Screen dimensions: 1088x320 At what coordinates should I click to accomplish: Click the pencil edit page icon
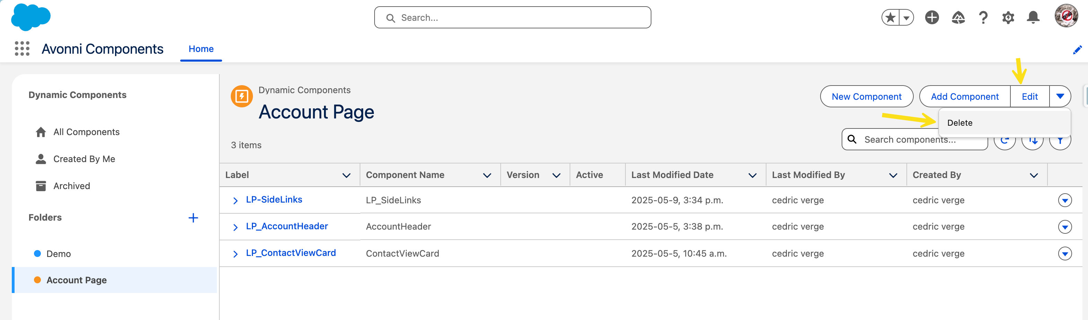click(1077, 50)
